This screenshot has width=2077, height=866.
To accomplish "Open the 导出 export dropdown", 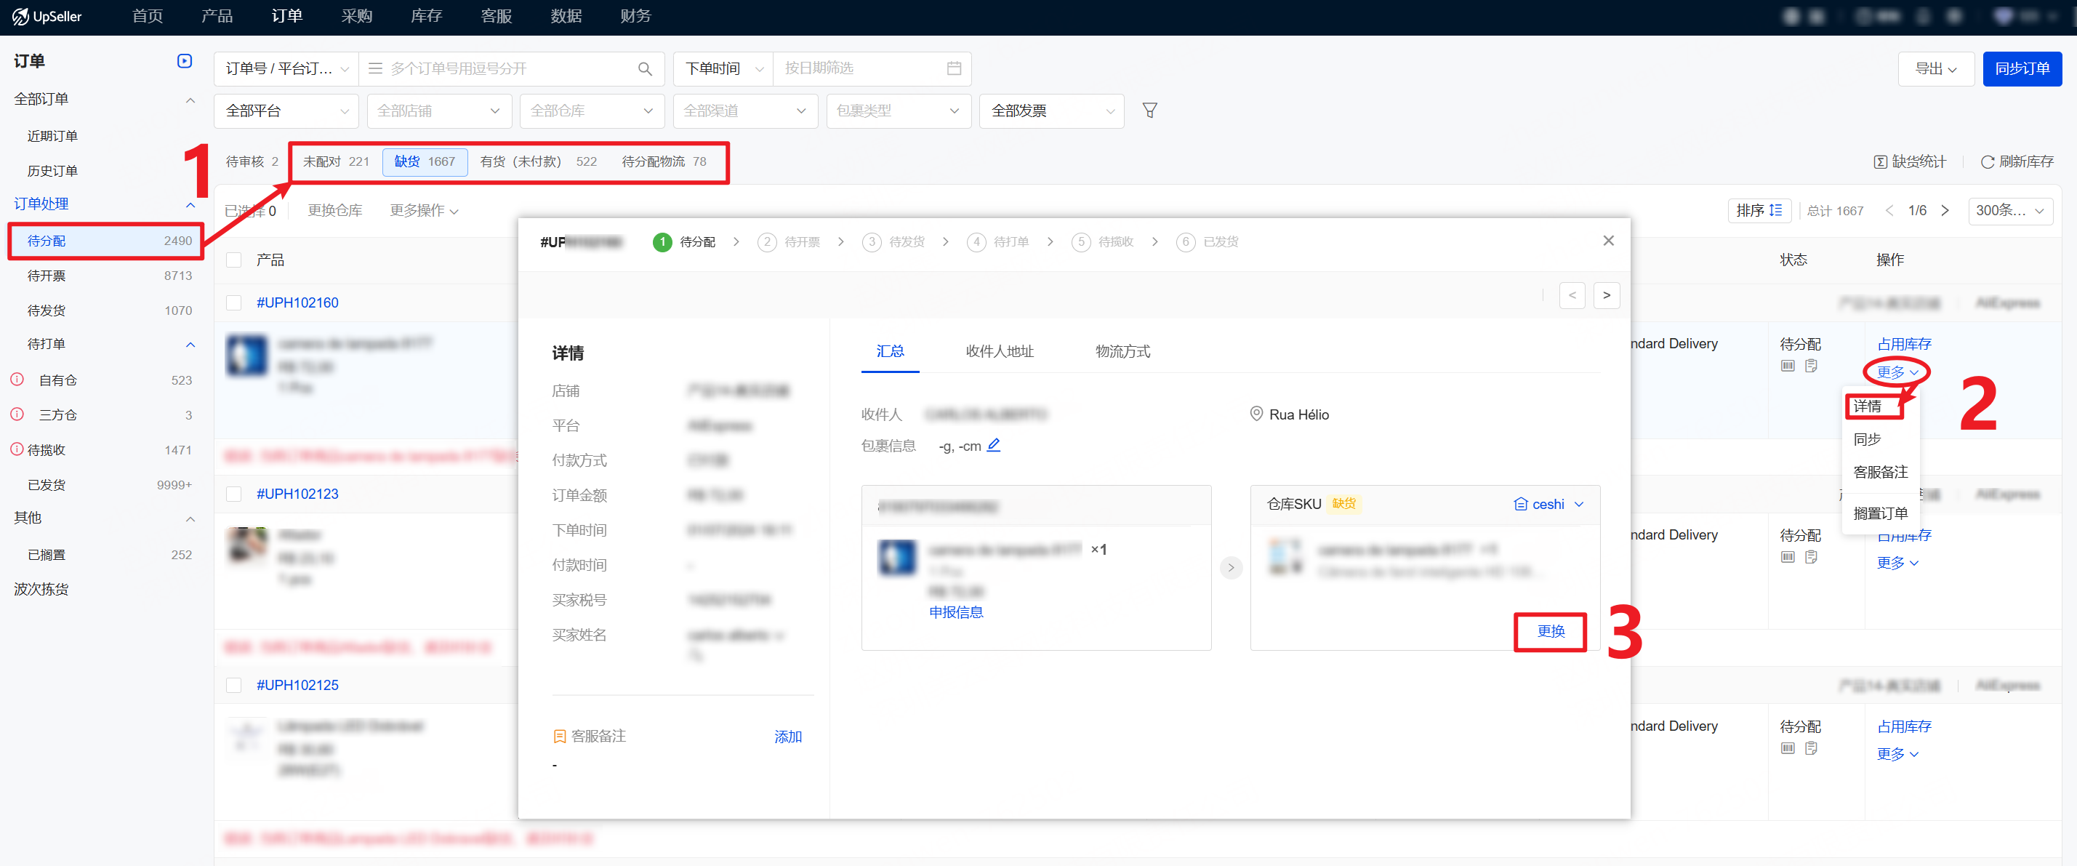I will click(1935, 69).
